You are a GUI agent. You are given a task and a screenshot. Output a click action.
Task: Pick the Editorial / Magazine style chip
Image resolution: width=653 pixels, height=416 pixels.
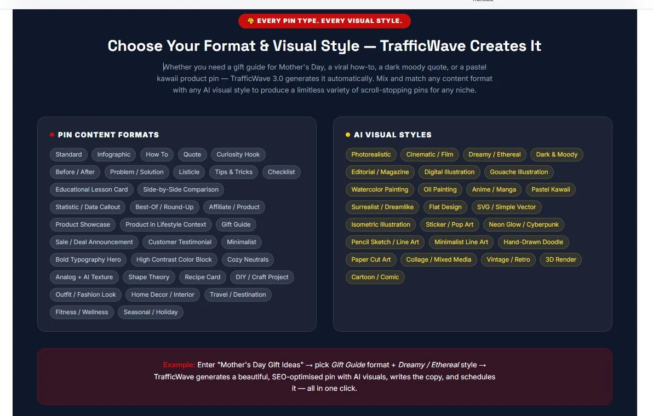click(380, 172)
